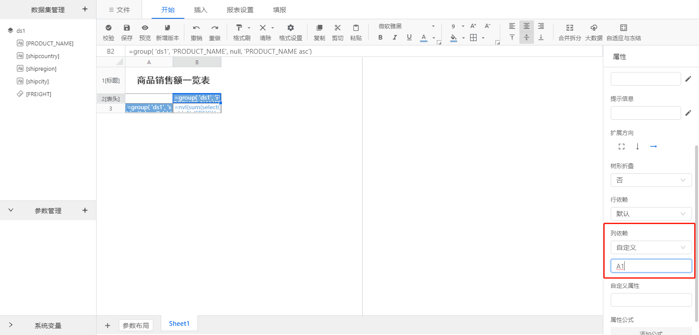Switch to the 报表设置 tab
This screenshot has width=699, height=335.
[x=240, y=10]
